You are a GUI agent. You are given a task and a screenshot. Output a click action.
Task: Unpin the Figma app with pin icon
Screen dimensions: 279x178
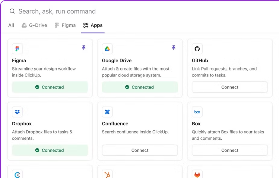coord(84,48)
